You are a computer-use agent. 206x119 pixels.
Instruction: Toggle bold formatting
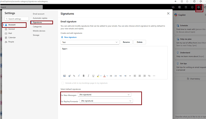tap(84, 76)
